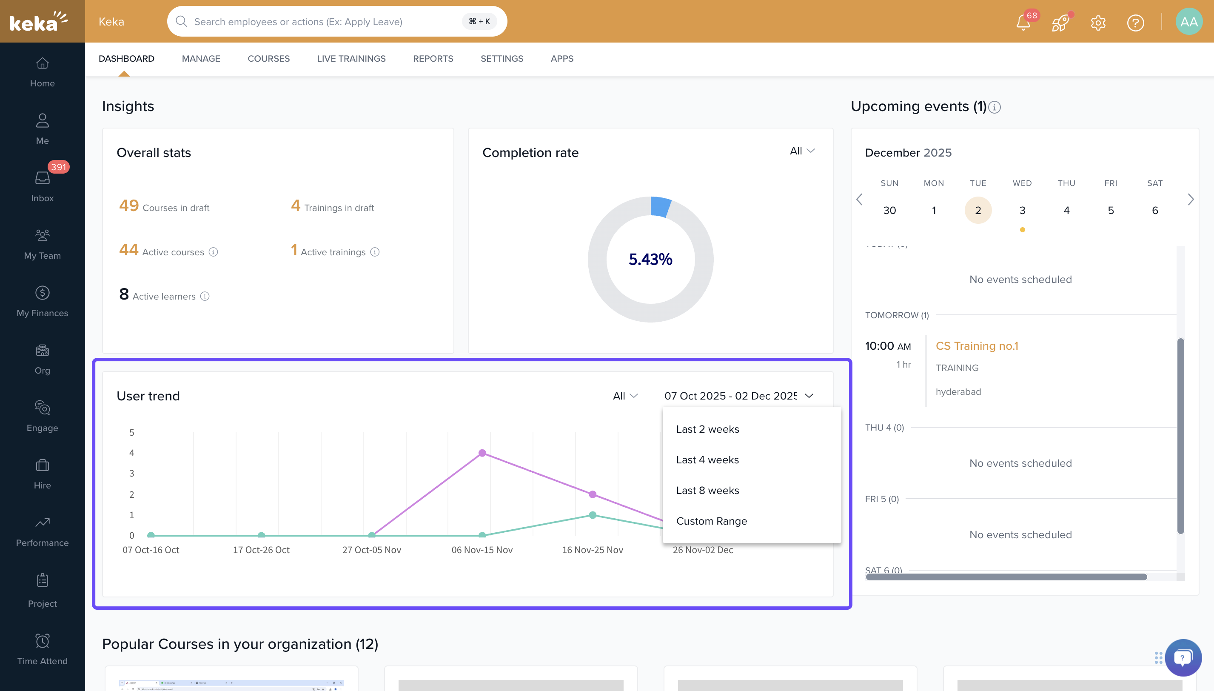Click the employee search field
This screenshot has width=1214, height=691.
[x=322, y=21]
